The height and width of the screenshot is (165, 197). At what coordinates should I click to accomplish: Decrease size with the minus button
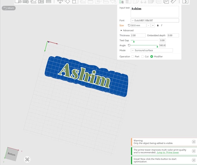click(x=149, y=26)
